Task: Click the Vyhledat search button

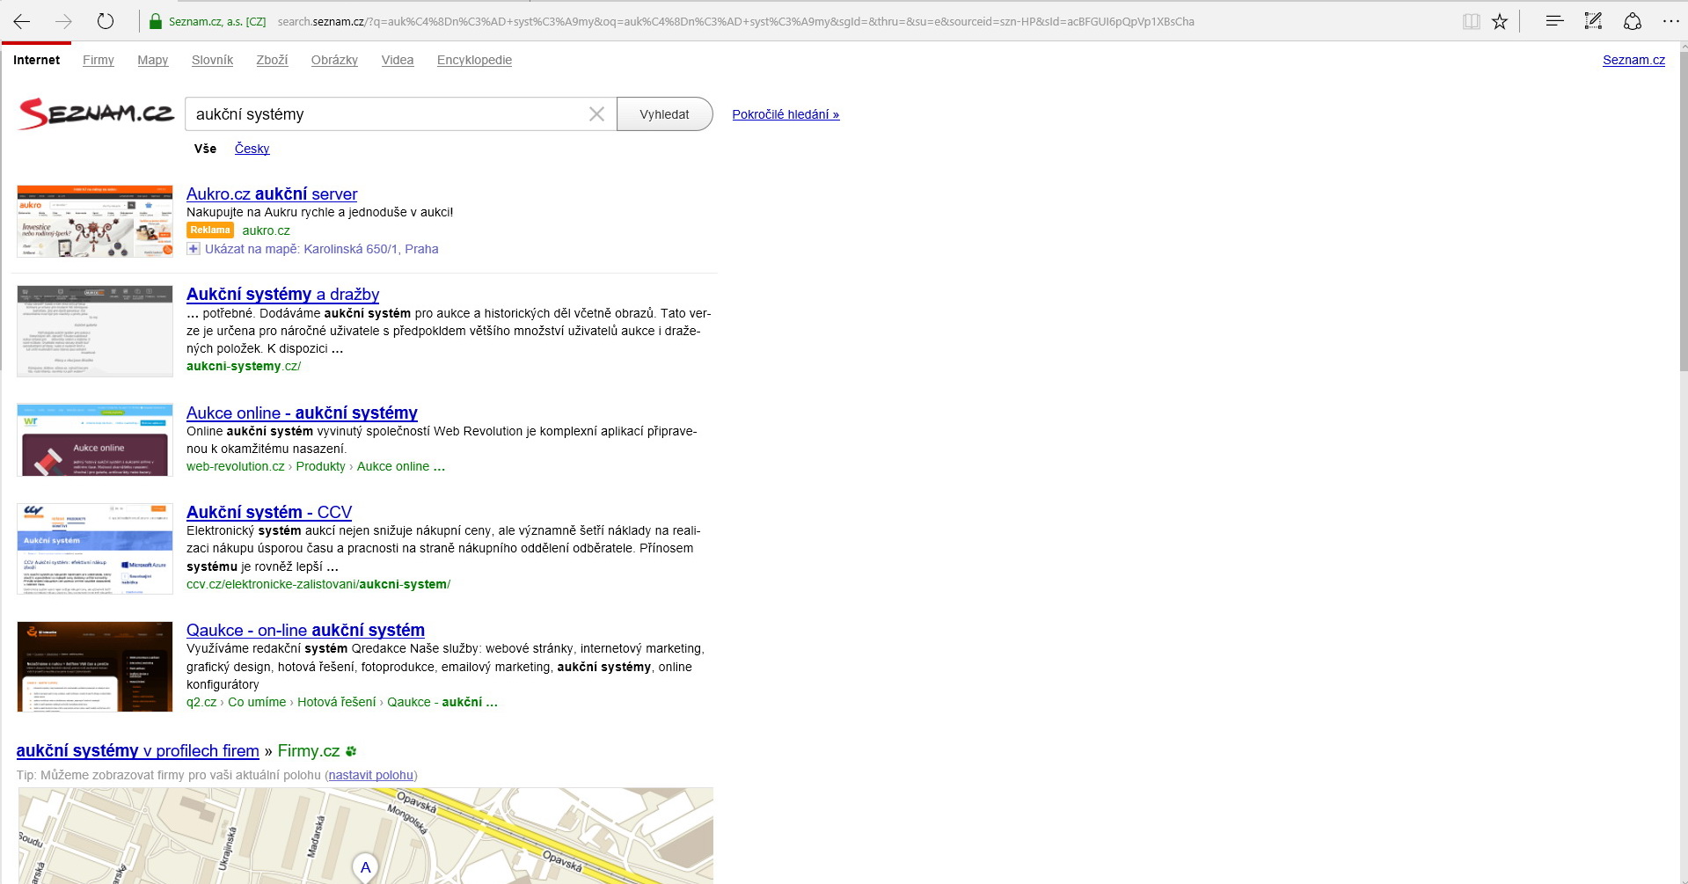Action: (x=664, y=114)
